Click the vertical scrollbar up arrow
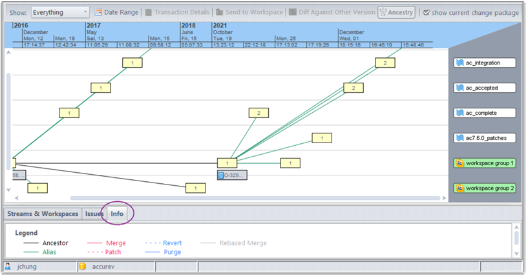The width and height of the screenshot is (528, 278). click(x=8, y=53)
